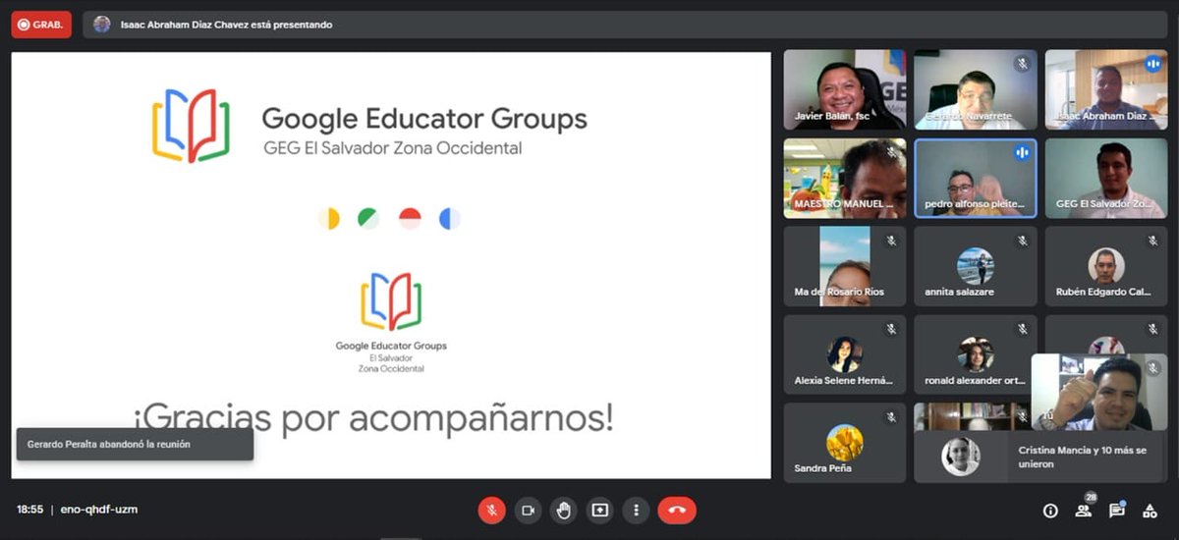This screenshot has width=1179, height=540.
Task: Click the blue half-circle dot on slide
Action: [x=450, y=219]
